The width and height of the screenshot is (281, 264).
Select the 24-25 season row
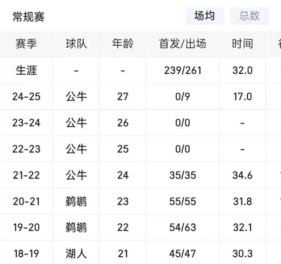click(x=26, y=96)
